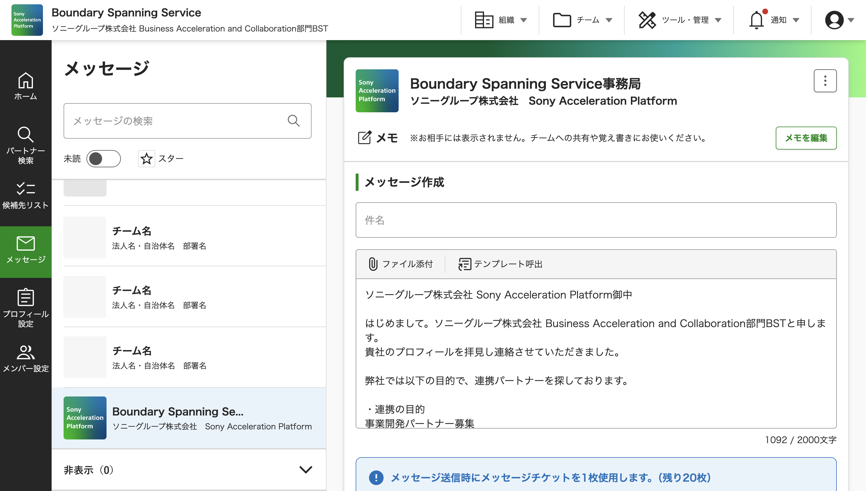The image size is (866, 491).
Task: Click the ツール・管理 tools icon
Action: 647,20
